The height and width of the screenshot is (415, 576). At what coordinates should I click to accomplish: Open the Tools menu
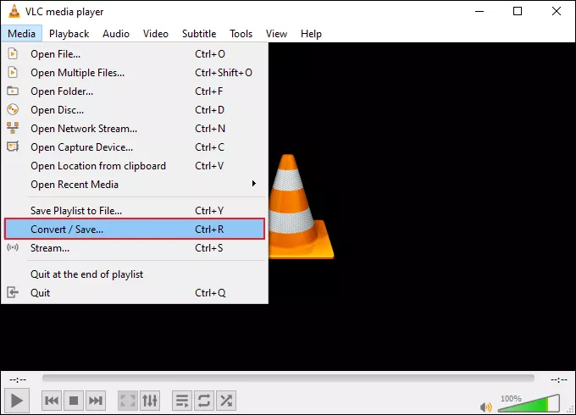pyautogui.click(x=241, y=33)
